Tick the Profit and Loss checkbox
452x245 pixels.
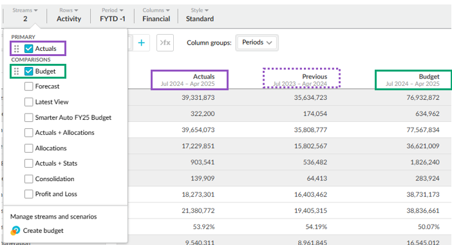[x=28, y=194]
